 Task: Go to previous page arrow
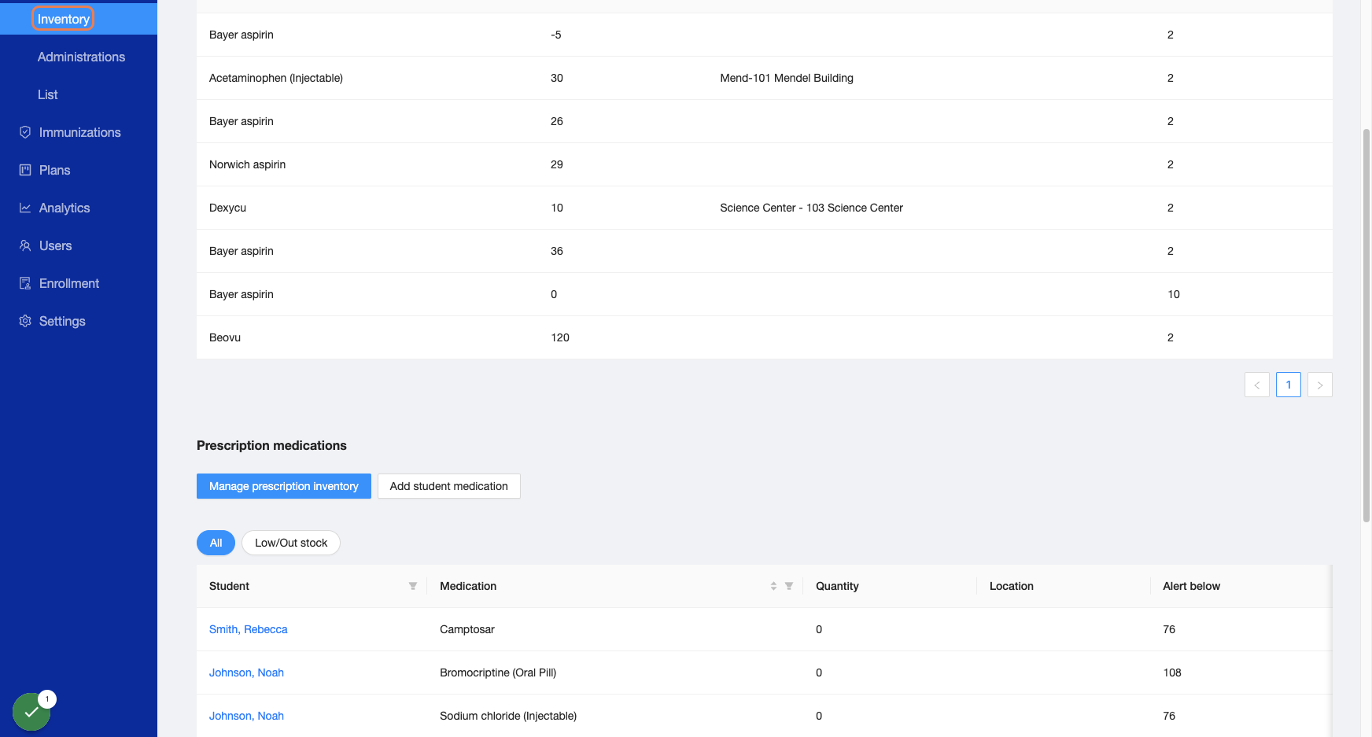[x=1257, y=385]
